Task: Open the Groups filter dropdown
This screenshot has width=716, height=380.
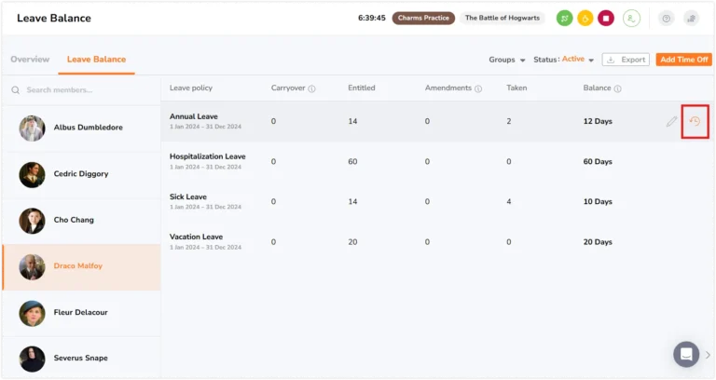Action: (x=507, y=60)
